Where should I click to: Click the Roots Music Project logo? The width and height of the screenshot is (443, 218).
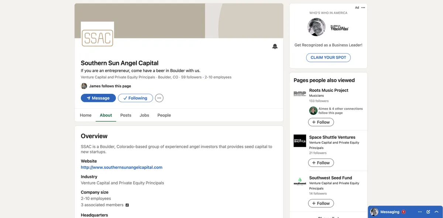(x=300, y=94)
